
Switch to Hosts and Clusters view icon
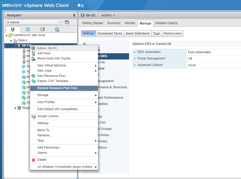tap(12, 29)
